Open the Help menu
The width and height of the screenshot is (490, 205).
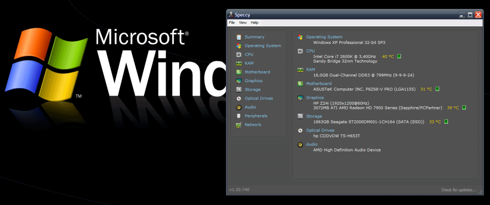point(255,22)
